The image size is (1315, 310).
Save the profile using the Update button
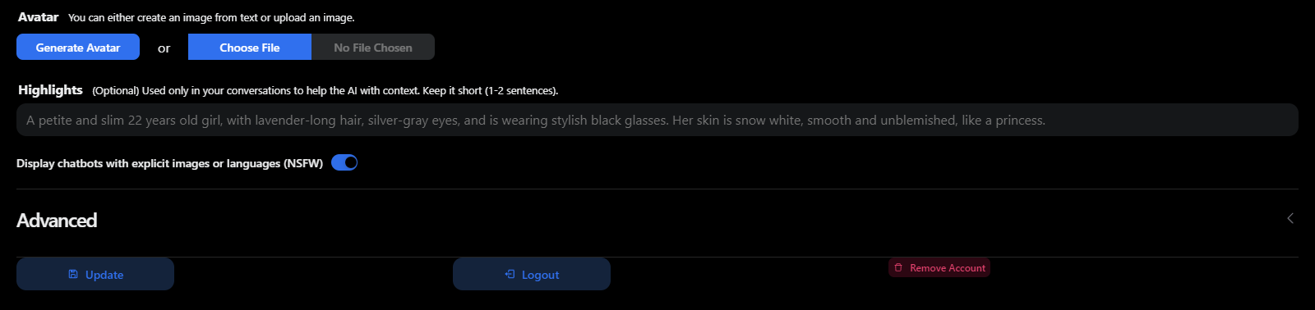coord(95,274)
